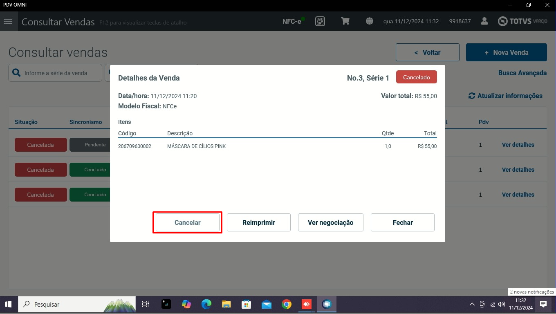556x314 pixels.
Task: Click the Cancelar button in sale details
Action: (x=188, y=222)
